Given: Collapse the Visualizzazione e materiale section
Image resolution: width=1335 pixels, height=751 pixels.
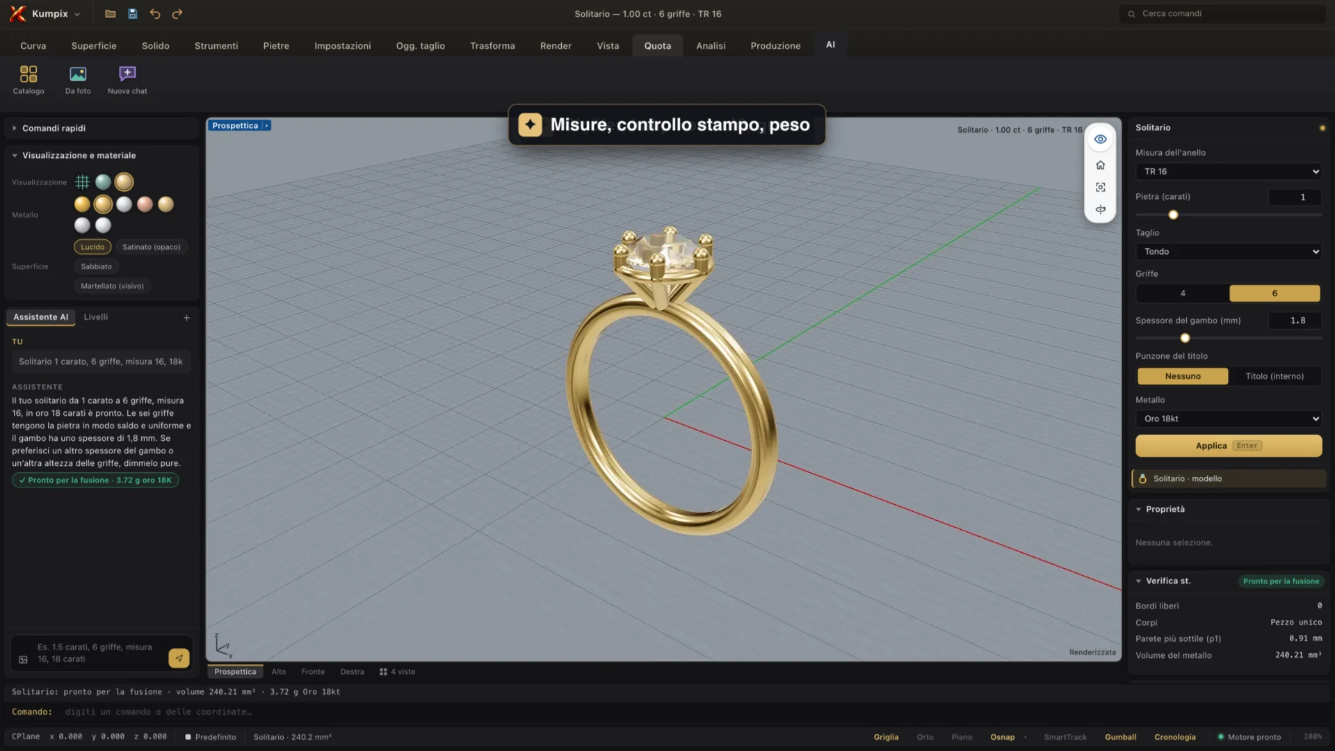Looking at the screenshot, I should tap(102, 155).
